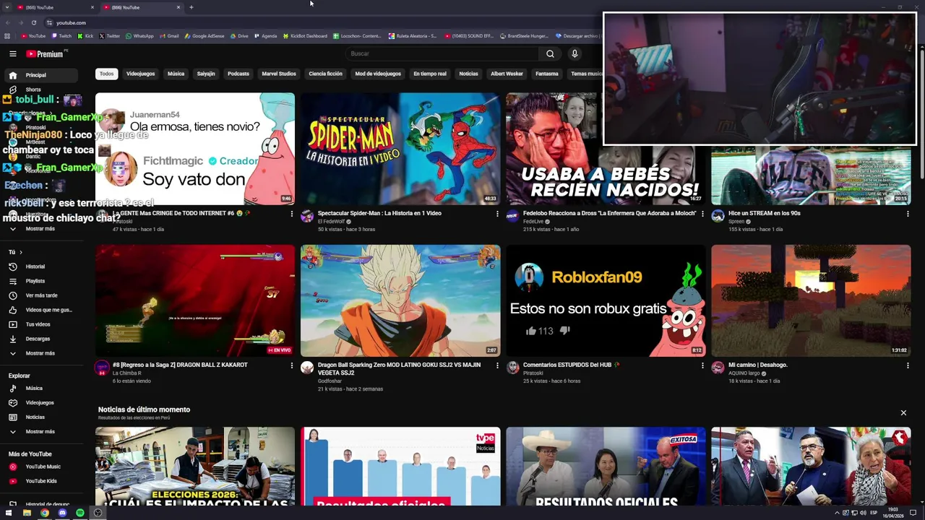The image size is (925, 520).
Task: Play the Minecraft sunset thumbnail
Action: click(x=811, y=300)
